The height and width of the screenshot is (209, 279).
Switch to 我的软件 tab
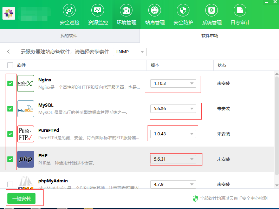tap(69, 36)
